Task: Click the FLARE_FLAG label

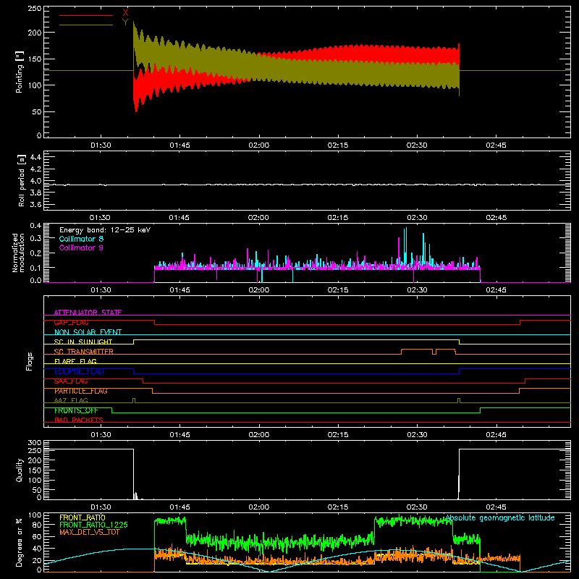Action: 75,361
